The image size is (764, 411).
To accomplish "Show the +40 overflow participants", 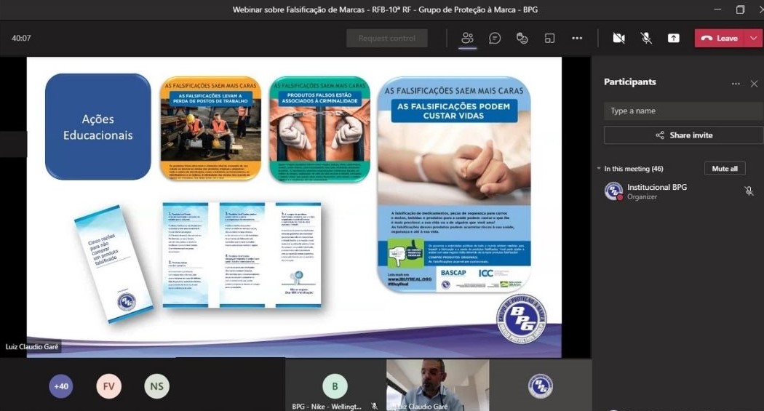I will (x=61, y=386).
